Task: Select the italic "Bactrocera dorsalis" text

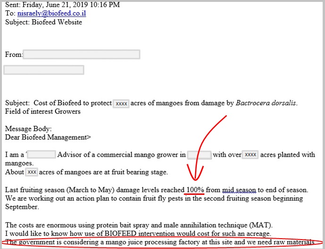Action: coord(266,103)
